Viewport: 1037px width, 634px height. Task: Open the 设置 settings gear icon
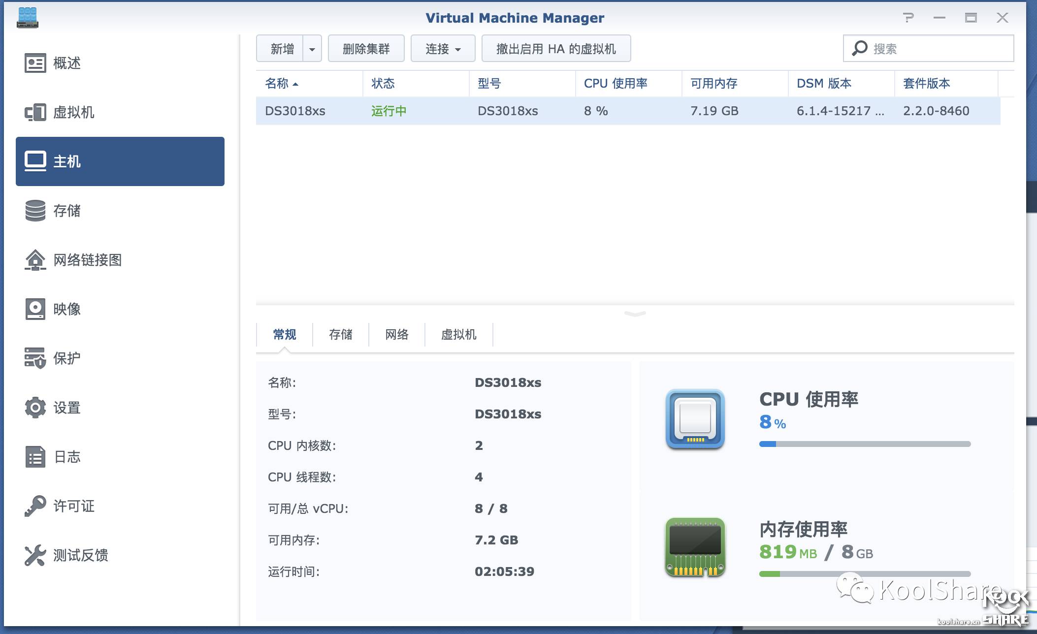click(35, 408)
